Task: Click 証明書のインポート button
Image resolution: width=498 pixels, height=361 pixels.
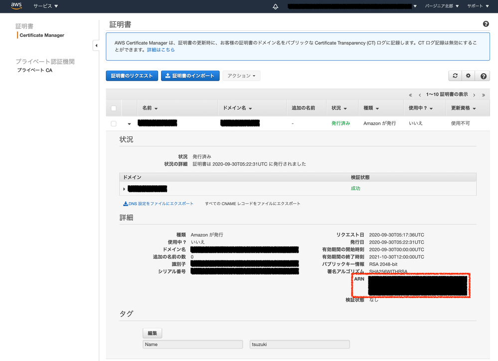Action: pos(190,76)
